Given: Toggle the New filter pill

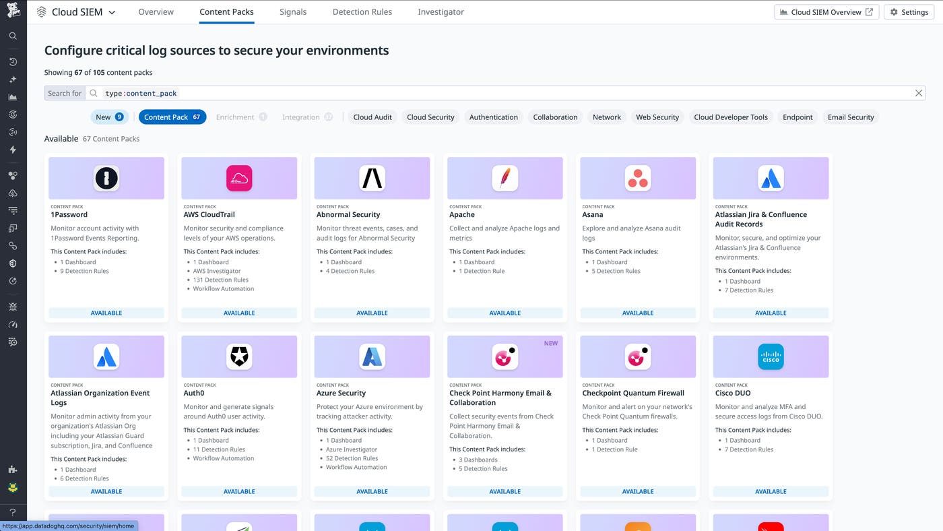Looking at the screenshot, I should (x=109, y=117).
